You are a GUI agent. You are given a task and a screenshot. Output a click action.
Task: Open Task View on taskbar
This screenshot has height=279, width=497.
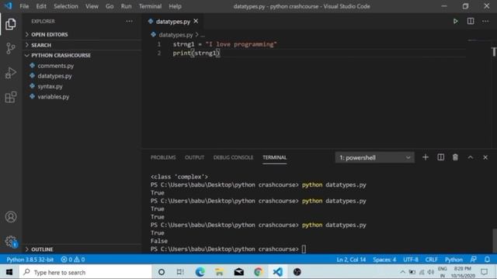tap(180, 272)
